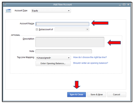Close the Add New Account dialog
Screen dimensions: 134x104
(x=128, y=4)
